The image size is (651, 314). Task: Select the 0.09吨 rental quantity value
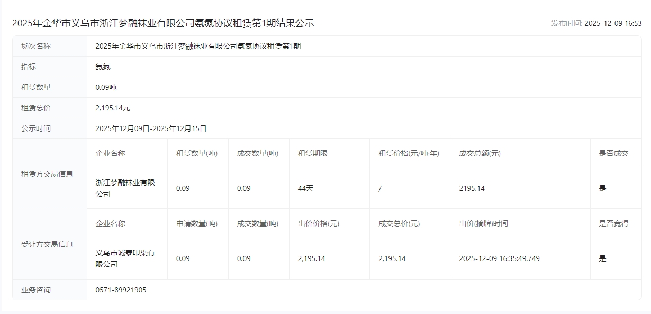(106, 87)
